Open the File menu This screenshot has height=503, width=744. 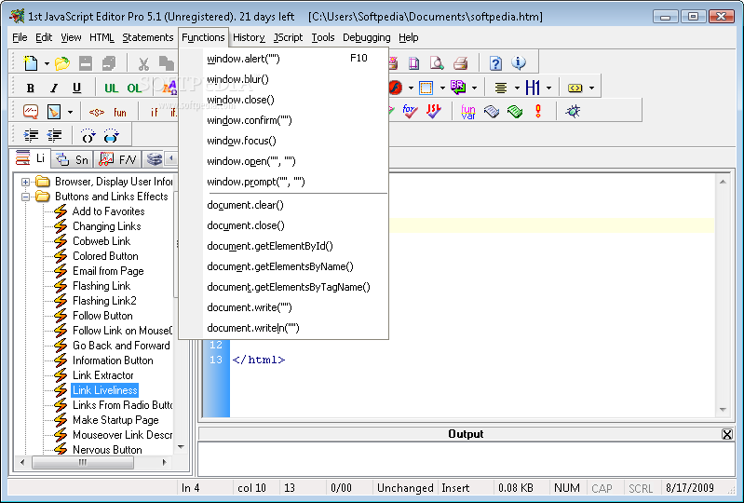[x=20, y=37]
